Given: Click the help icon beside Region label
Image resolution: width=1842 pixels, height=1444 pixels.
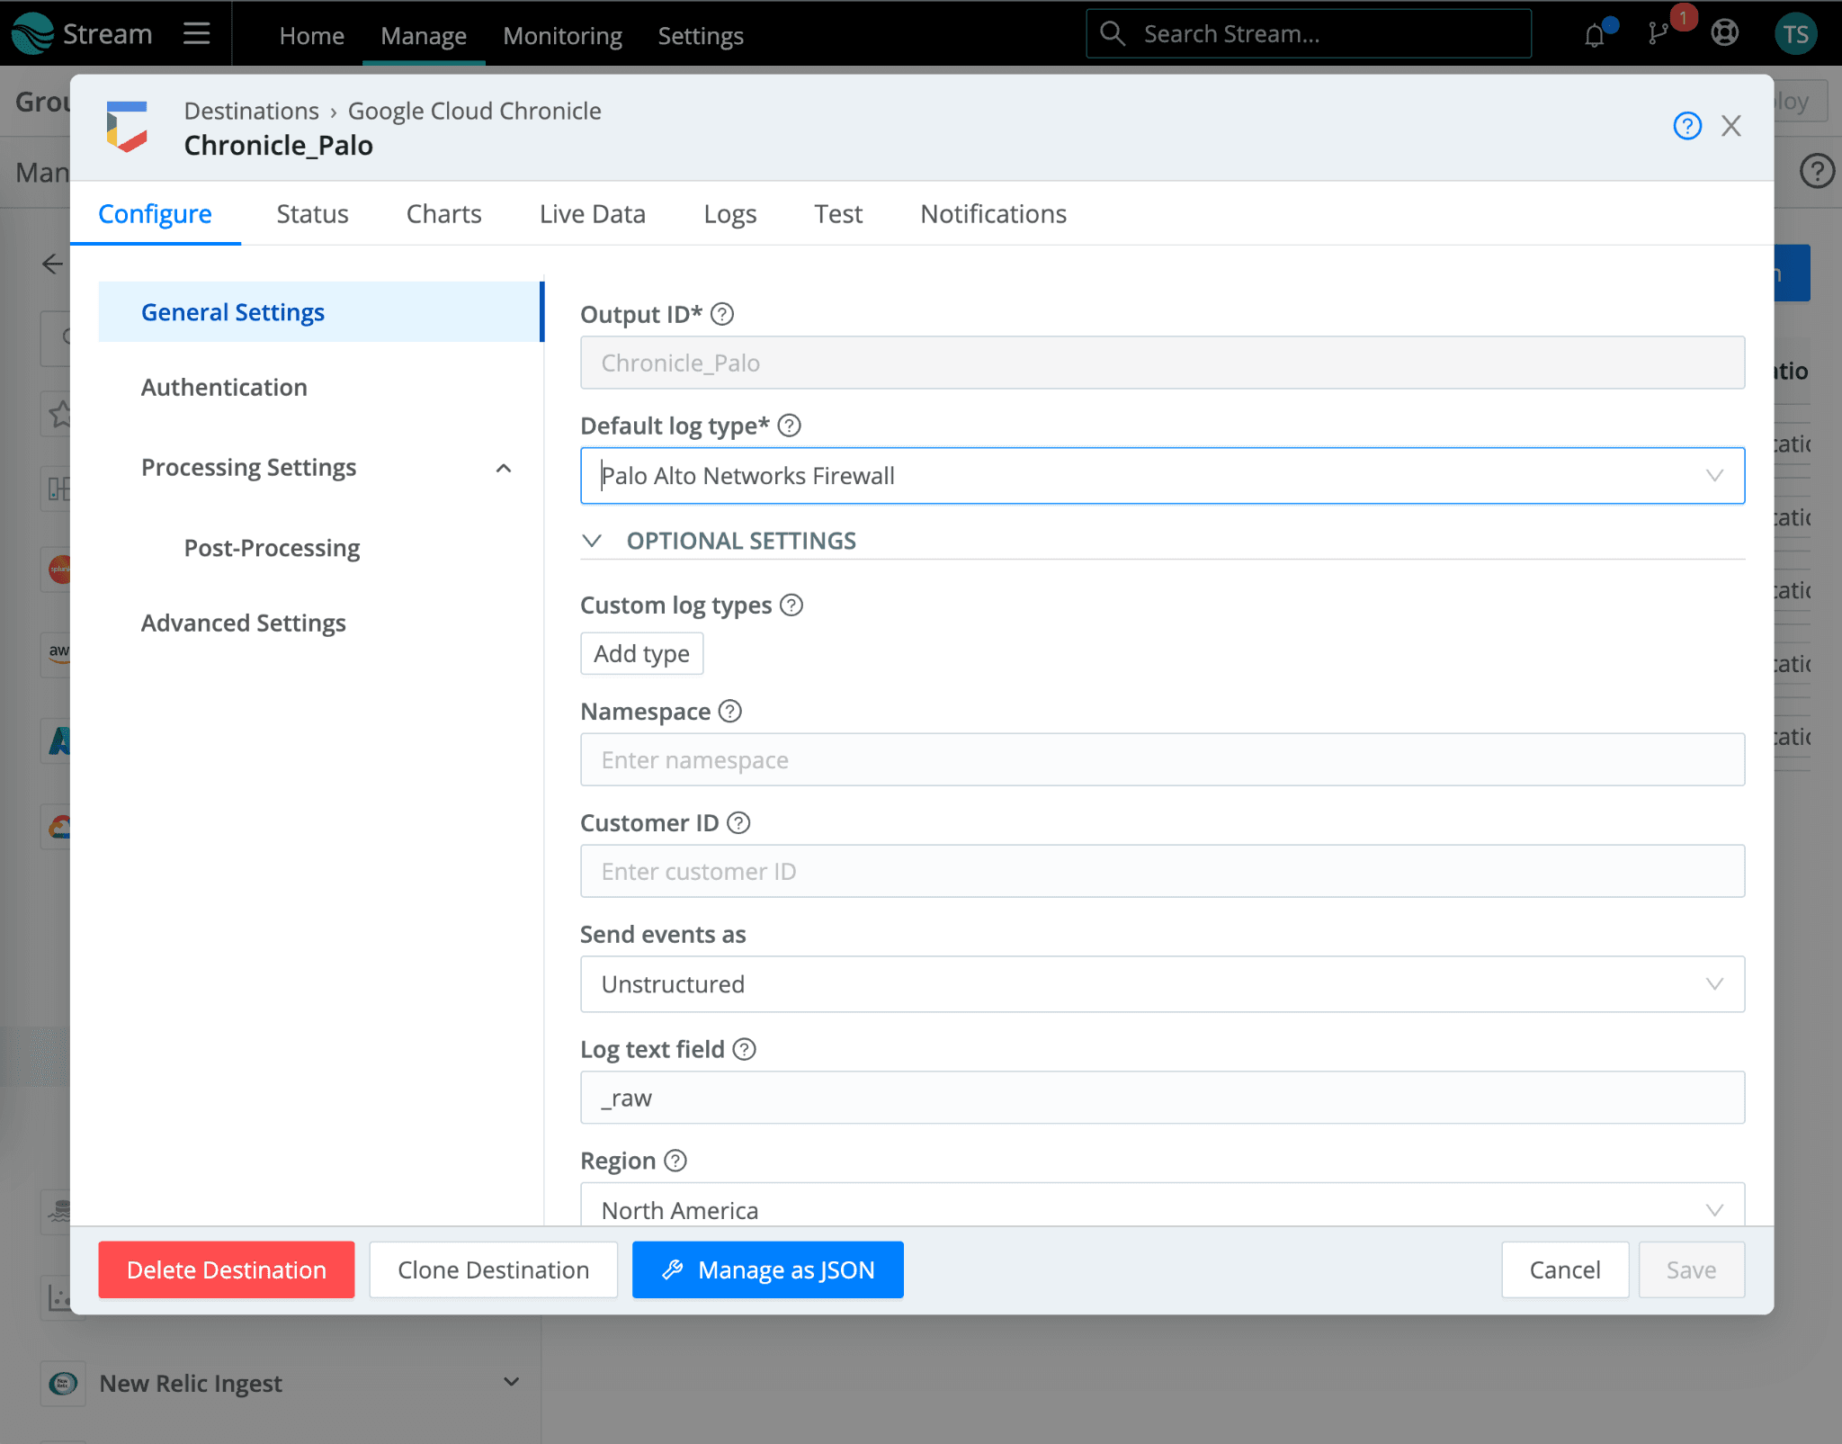Looking at the screenshot, I should pyautogui.click(x=675, y=1161).
